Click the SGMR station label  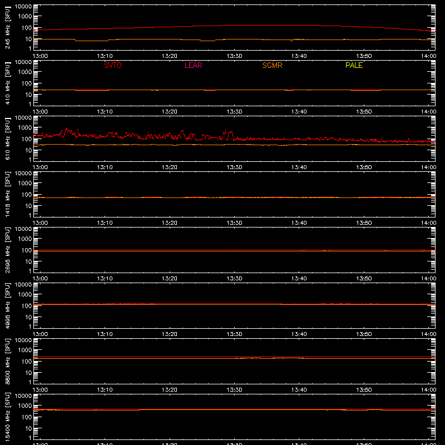(x=272, y=65)
